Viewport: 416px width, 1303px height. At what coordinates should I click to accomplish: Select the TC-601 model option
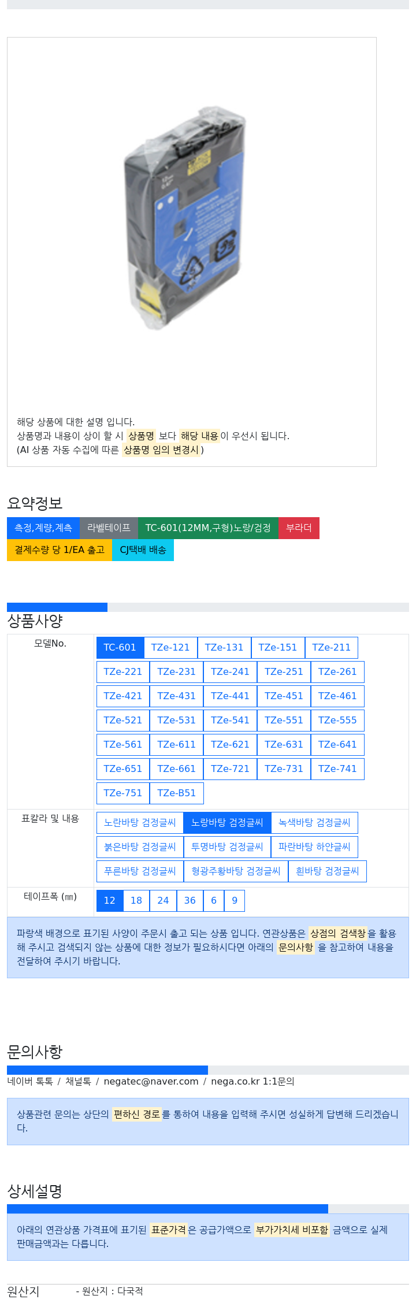120,648
